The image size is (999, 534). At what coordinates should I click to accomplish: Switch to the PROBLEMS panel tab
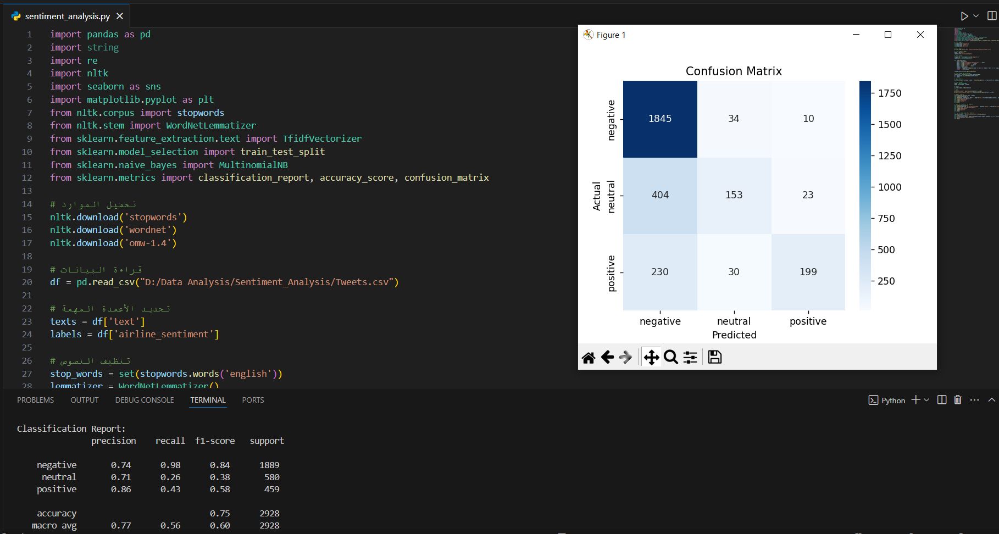(x=35, y=400)
